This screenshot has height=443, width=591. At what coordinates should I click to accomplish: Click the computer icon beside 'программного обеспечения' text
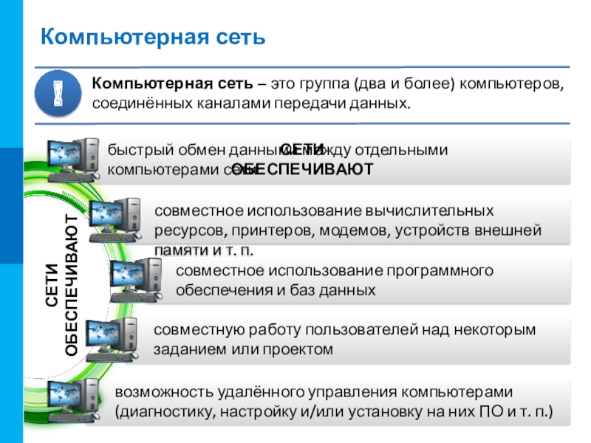[136, 280]
